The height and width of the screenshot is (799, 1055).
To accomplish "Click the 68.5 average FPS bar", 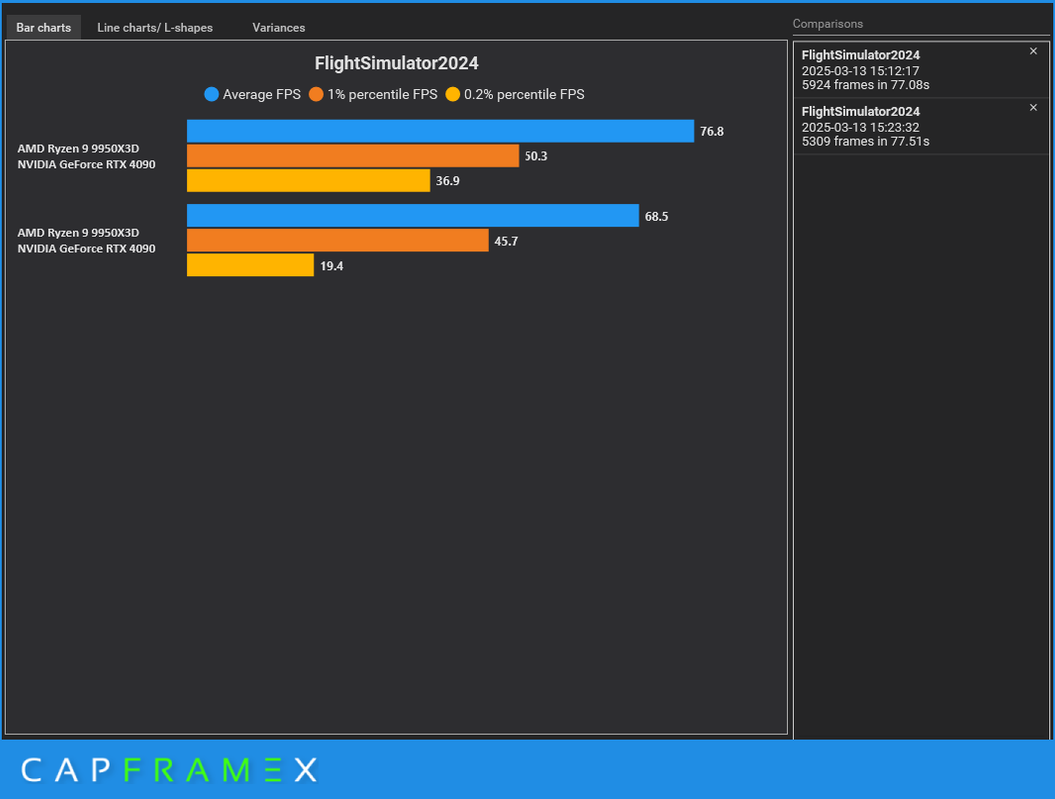I will click(414, 215).
